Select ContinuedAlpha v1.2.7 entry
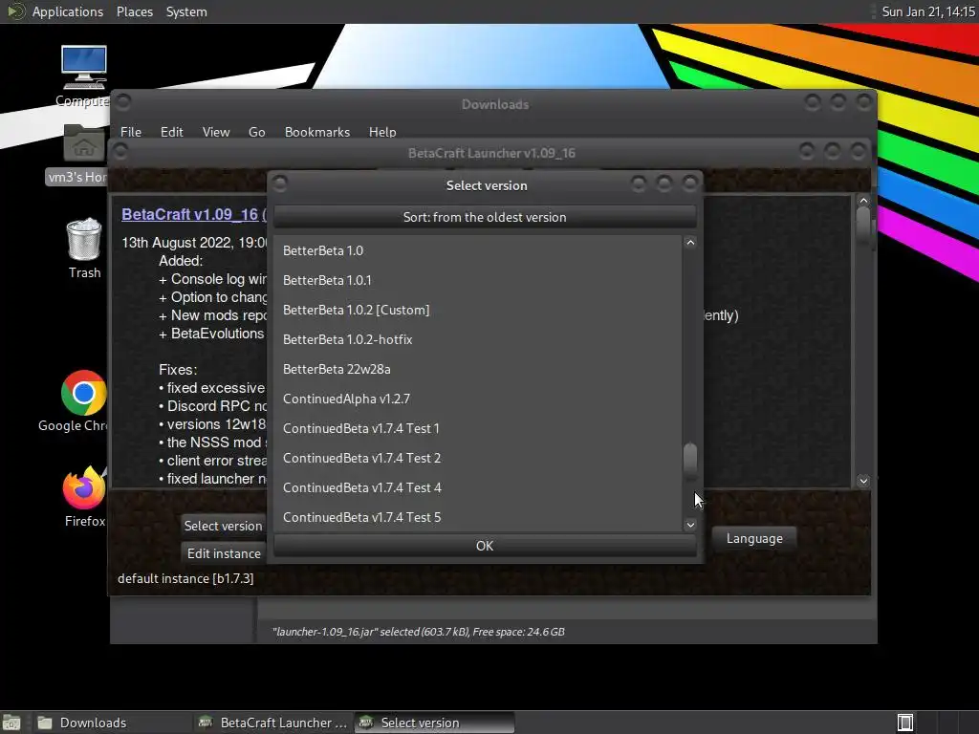The height and width of the screenshot is (734, 979). [x=478, y=399]
